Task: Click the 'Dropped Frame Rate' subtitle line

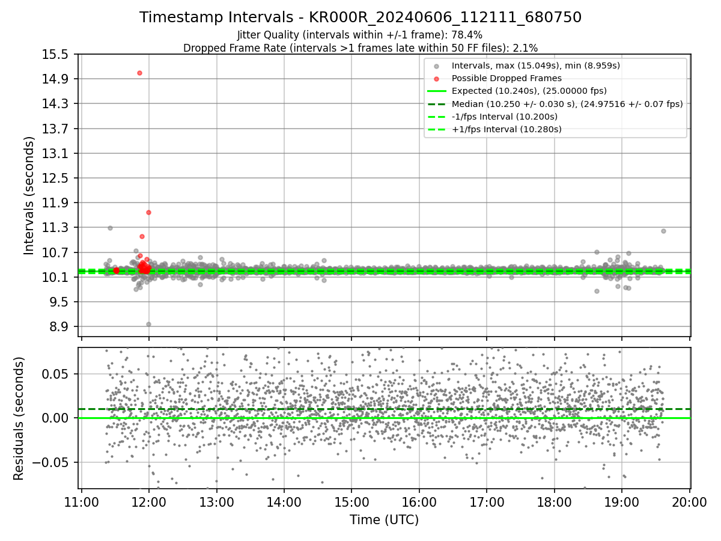Action: 360,48
